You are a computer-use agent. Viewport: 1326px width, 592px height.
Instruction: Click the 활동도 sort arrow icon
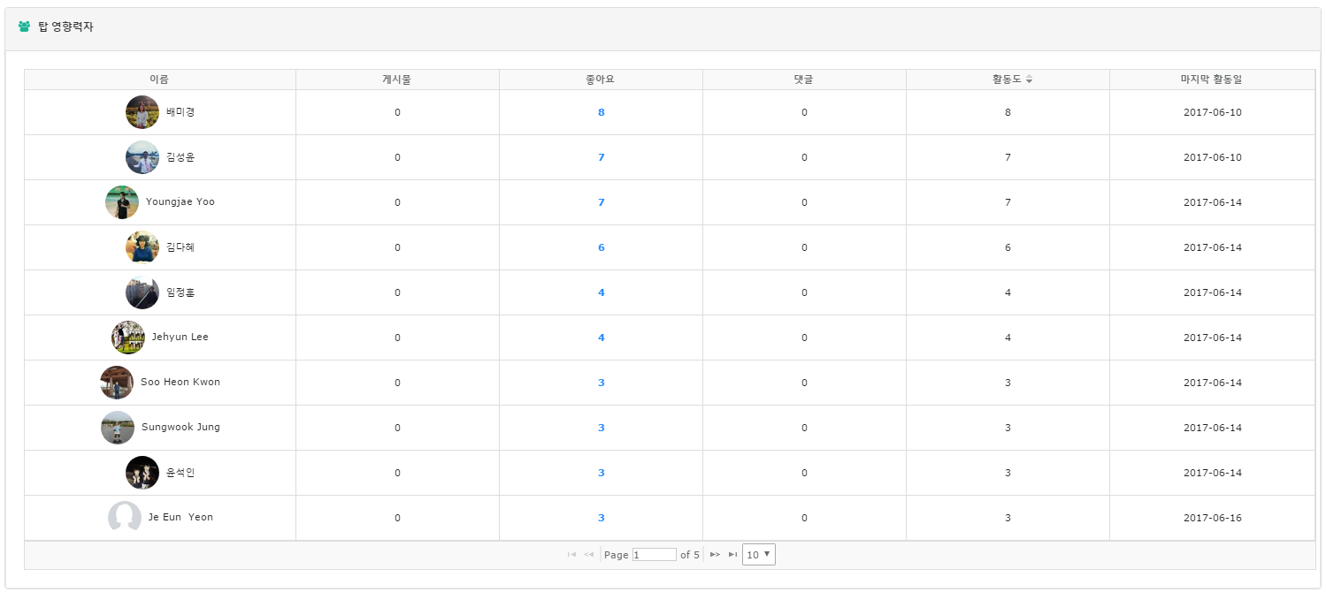point(1029,80)
